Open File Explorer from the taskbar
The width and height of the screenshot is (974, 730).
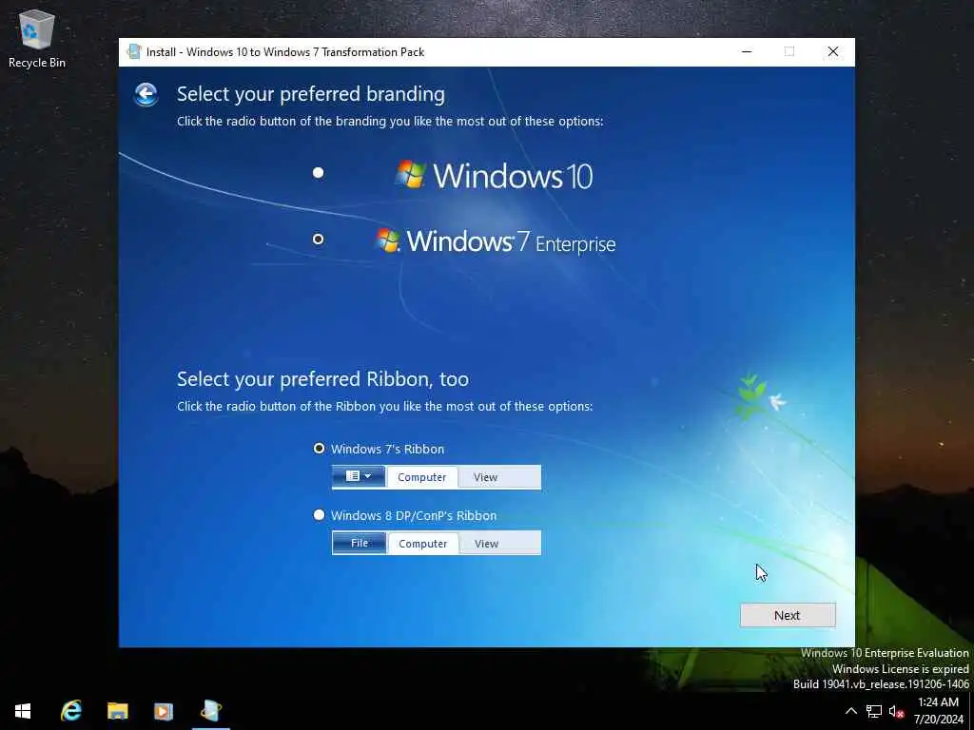tap(117, 711)
